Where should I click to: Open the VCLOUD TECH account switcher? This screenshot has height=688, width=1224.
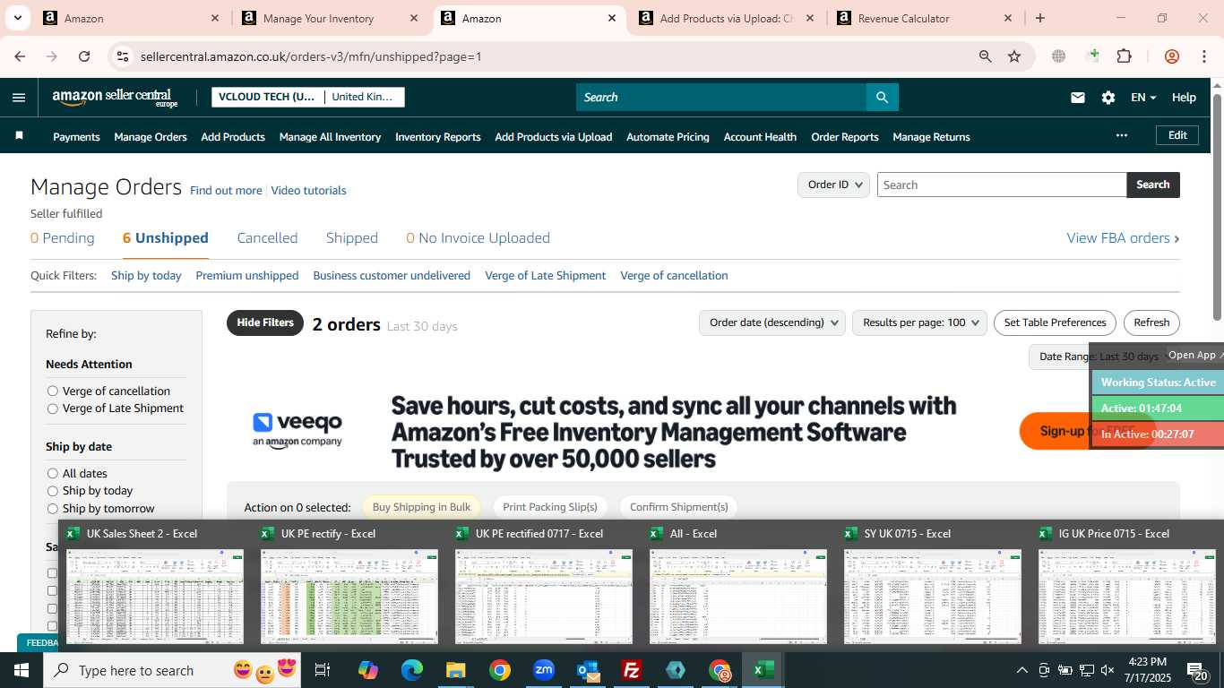pos(267,97)
